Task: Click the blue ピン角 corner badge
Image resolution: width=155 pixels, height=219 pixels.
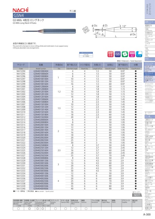Action: click(x=139, y=54)
